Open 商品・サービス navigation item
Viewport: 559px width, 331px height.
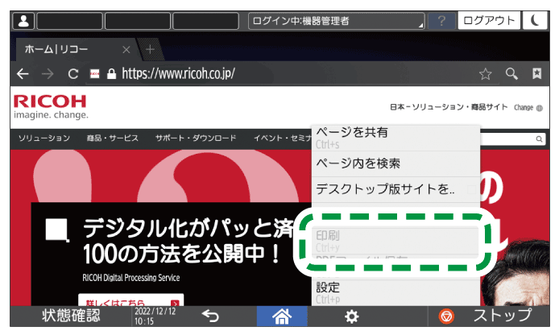pyautogui.click(x=112, y=139)
